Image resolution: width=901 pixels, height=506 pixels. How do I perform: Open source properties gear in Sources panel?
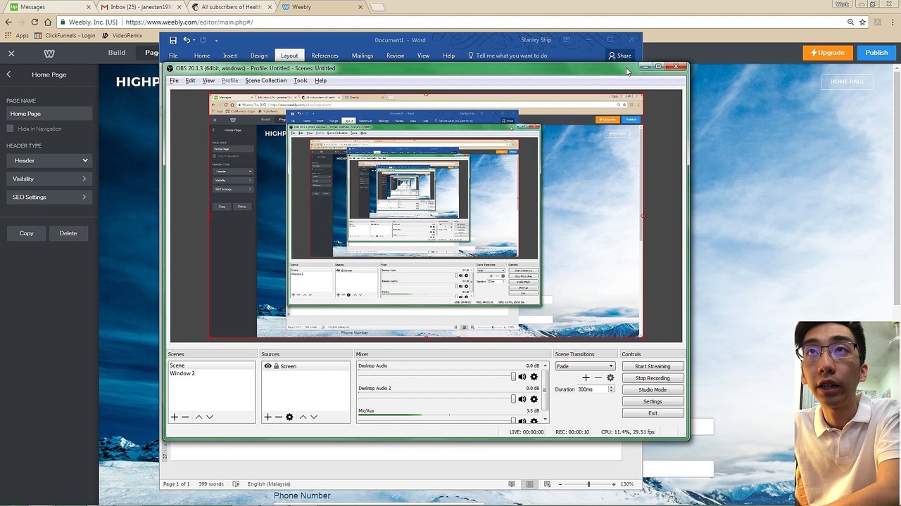(289, 417)
